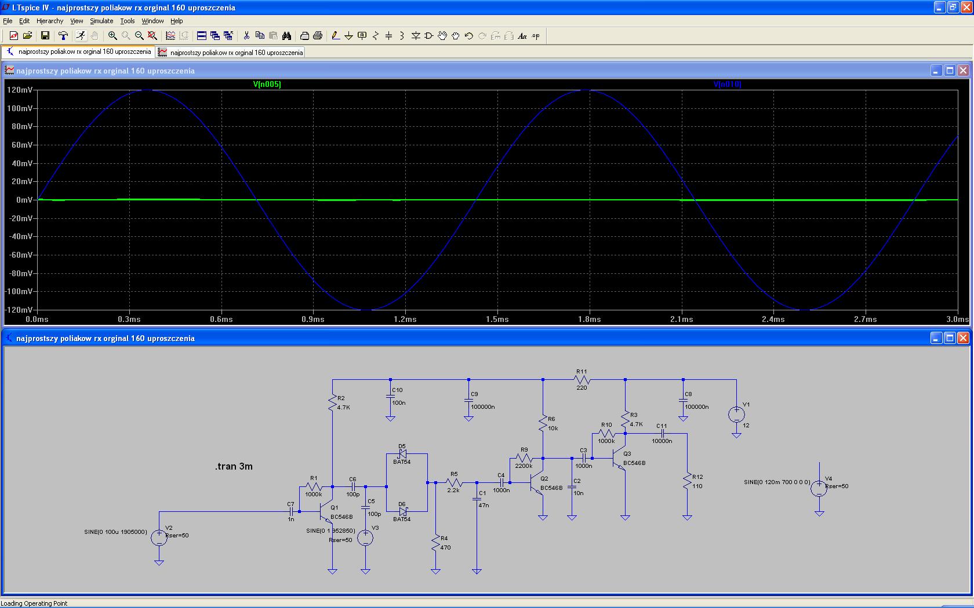Select the Diode placement tool
Viewport: 974px width, 608px height.
416,36
